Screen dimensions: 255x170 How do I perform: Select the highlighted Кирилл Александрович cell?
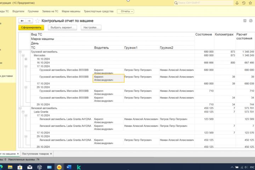click(108, 78)
